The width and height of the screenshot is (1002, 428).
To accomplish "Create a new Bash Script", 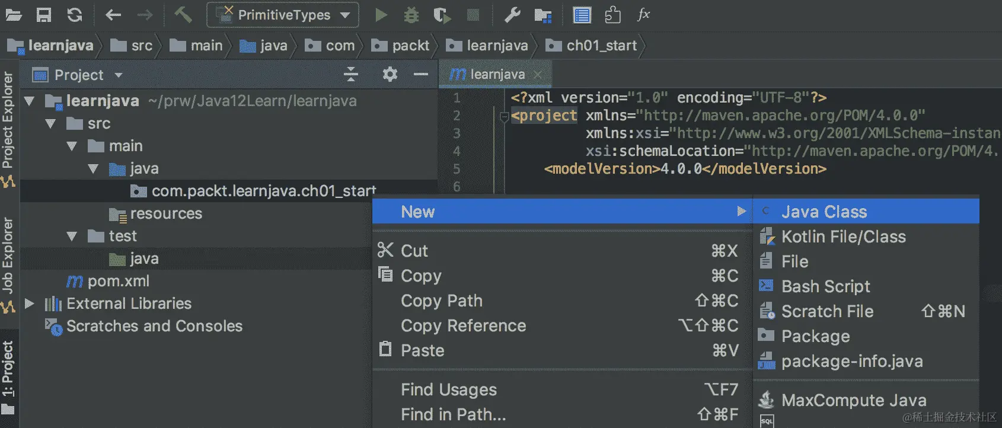I will click(866, 286).
